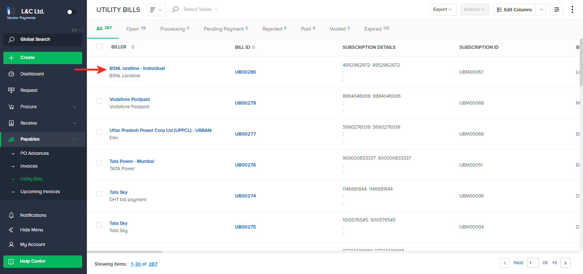Open My Account user icon
This screenshot has height=274, width=583.
(x=11, y=244)
